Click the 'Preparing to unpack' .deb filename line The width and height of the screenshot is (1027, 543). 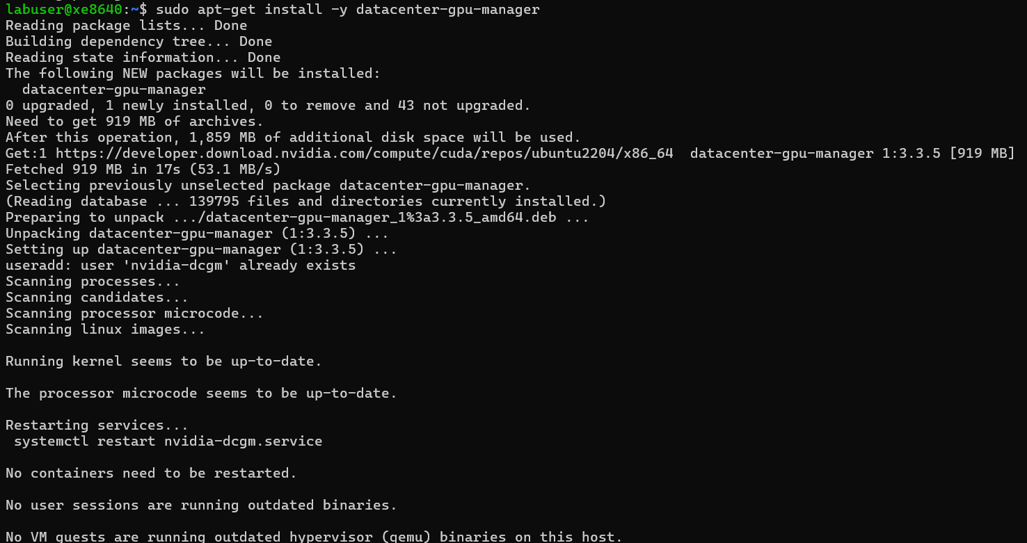click(297, 218)
